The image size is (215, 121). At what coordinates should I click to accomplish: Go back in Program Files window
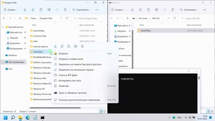4,18
